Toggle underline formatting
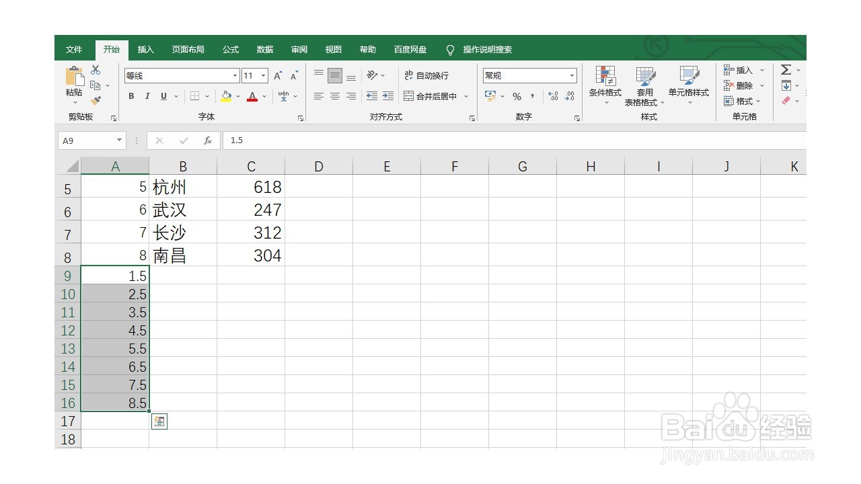Viewport: 861px width, 484px height. (x=163, y=96)
